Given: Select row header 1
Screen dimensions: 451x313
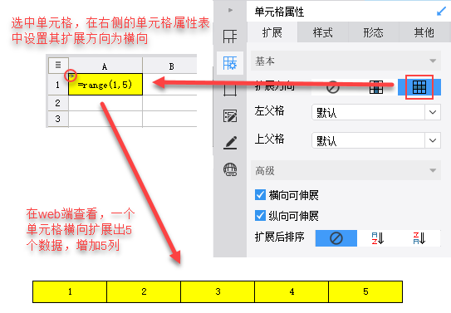Looking at the screenshot, I should (x=58, y=85).
